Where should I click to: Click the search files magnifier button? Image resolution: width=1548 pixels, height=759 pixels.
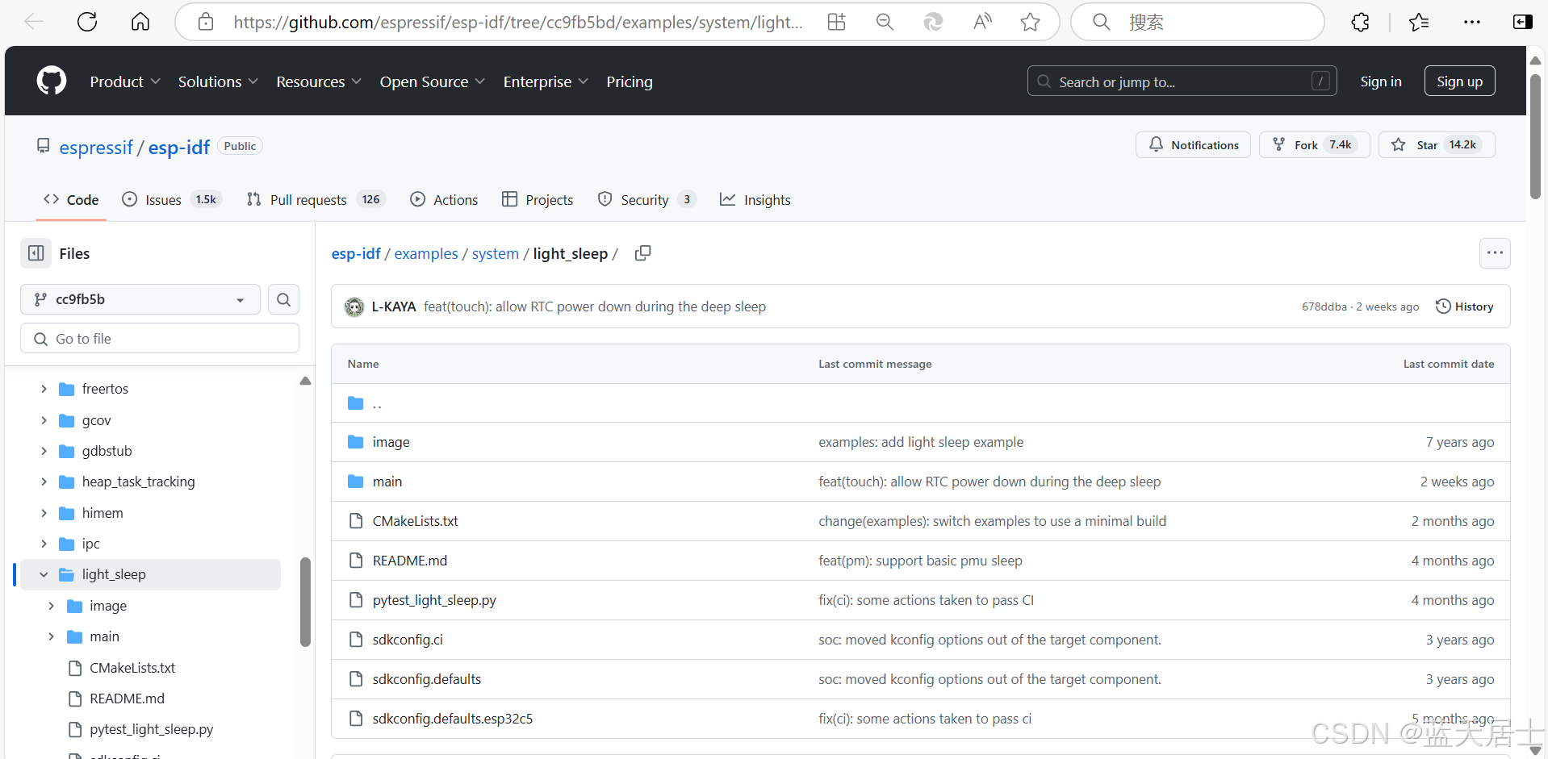coord(283,299)
